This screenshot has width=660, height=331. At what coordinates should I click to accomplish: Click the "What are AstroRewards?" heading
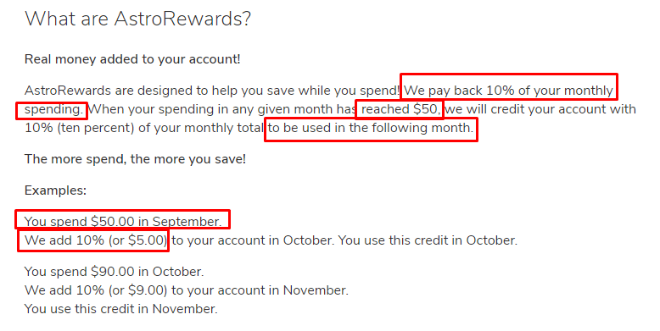tap(137, 19)
